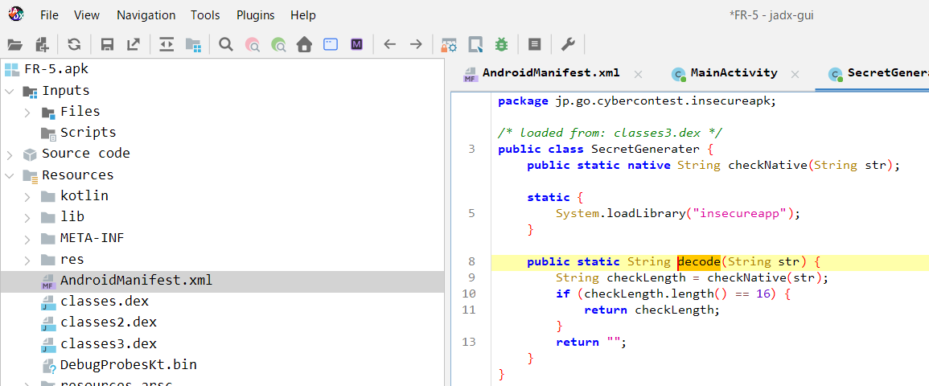Screen dimensions: 929x386
Task: Switch to SecretGenerater tab
Action: coord(877,73)
